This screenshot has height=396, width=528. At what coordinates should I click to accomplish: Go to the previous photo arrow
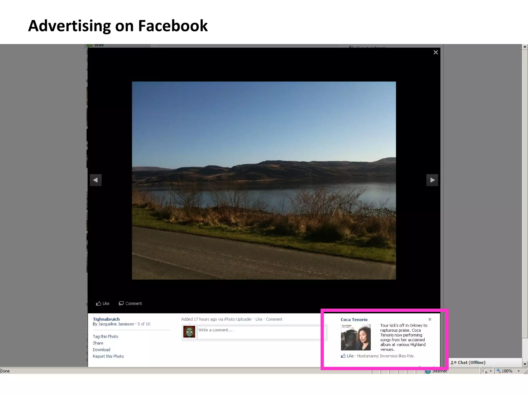[x=96, y=180]
